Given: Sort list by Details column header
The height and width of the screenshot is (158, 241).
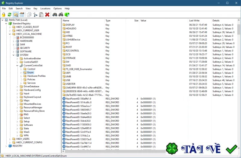Looking at the screenshot, I should pos(224,20).
